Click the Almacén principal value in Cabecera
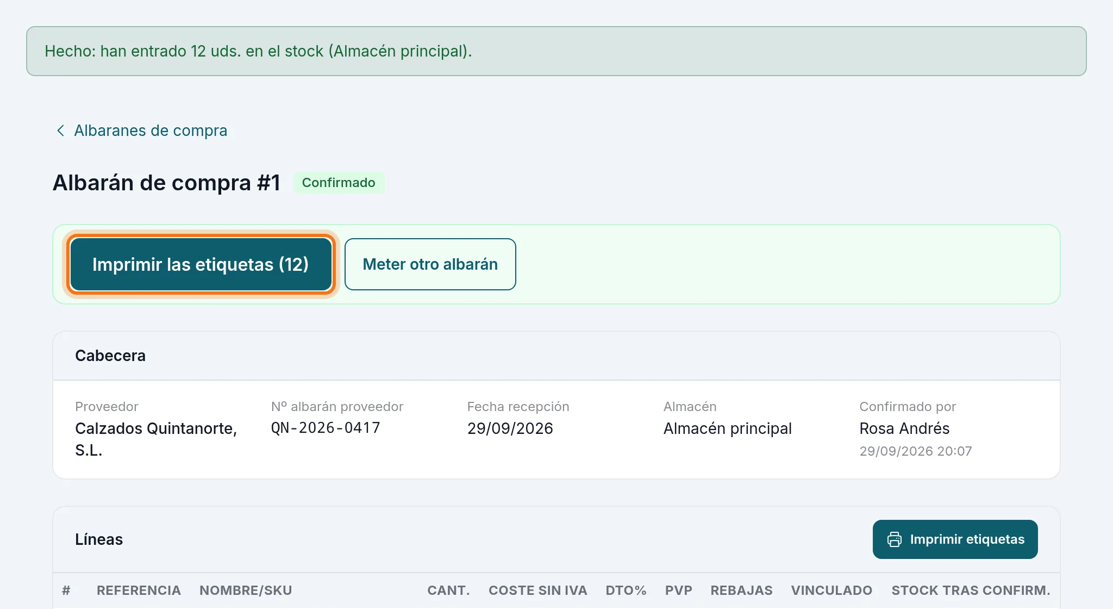The height and width of the screenshot is (609, 1113). pyautogui.click(x=727, y=428)
